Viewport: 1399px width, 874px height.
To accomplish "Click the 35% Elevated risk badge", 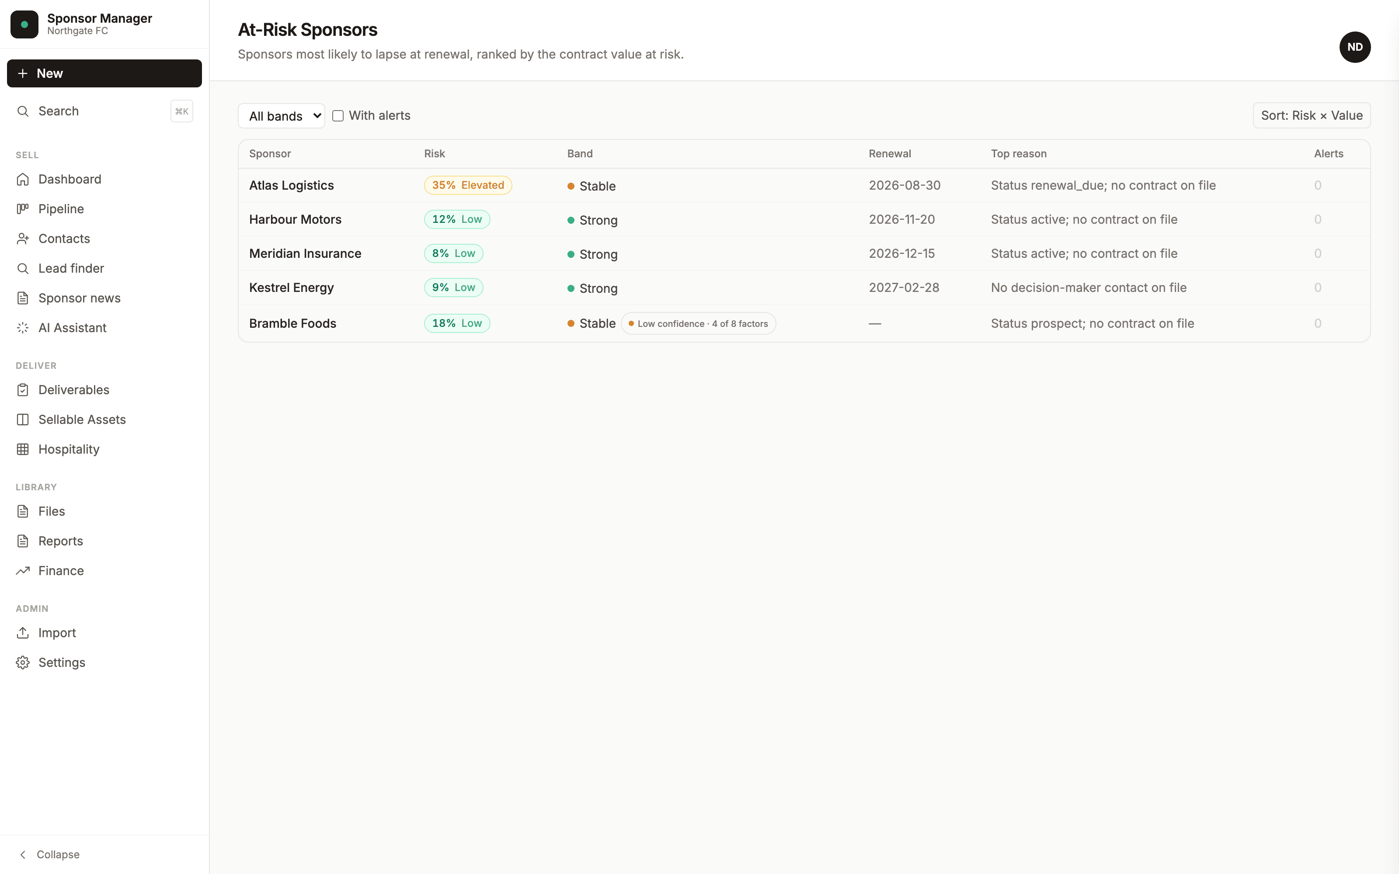I will click(468, 186).
